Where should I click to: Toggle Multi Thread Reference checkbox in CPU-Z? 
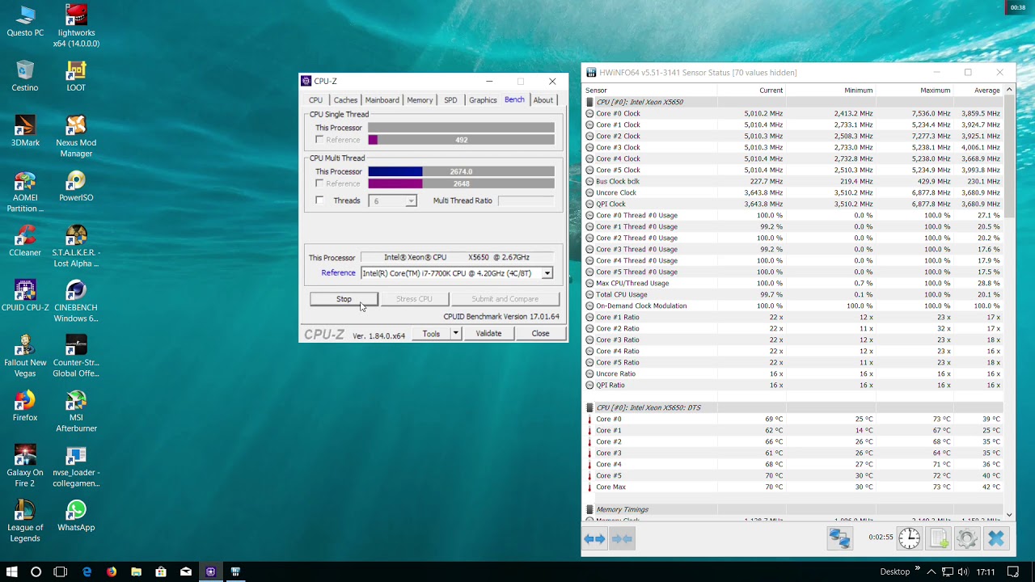pos(319,183)
